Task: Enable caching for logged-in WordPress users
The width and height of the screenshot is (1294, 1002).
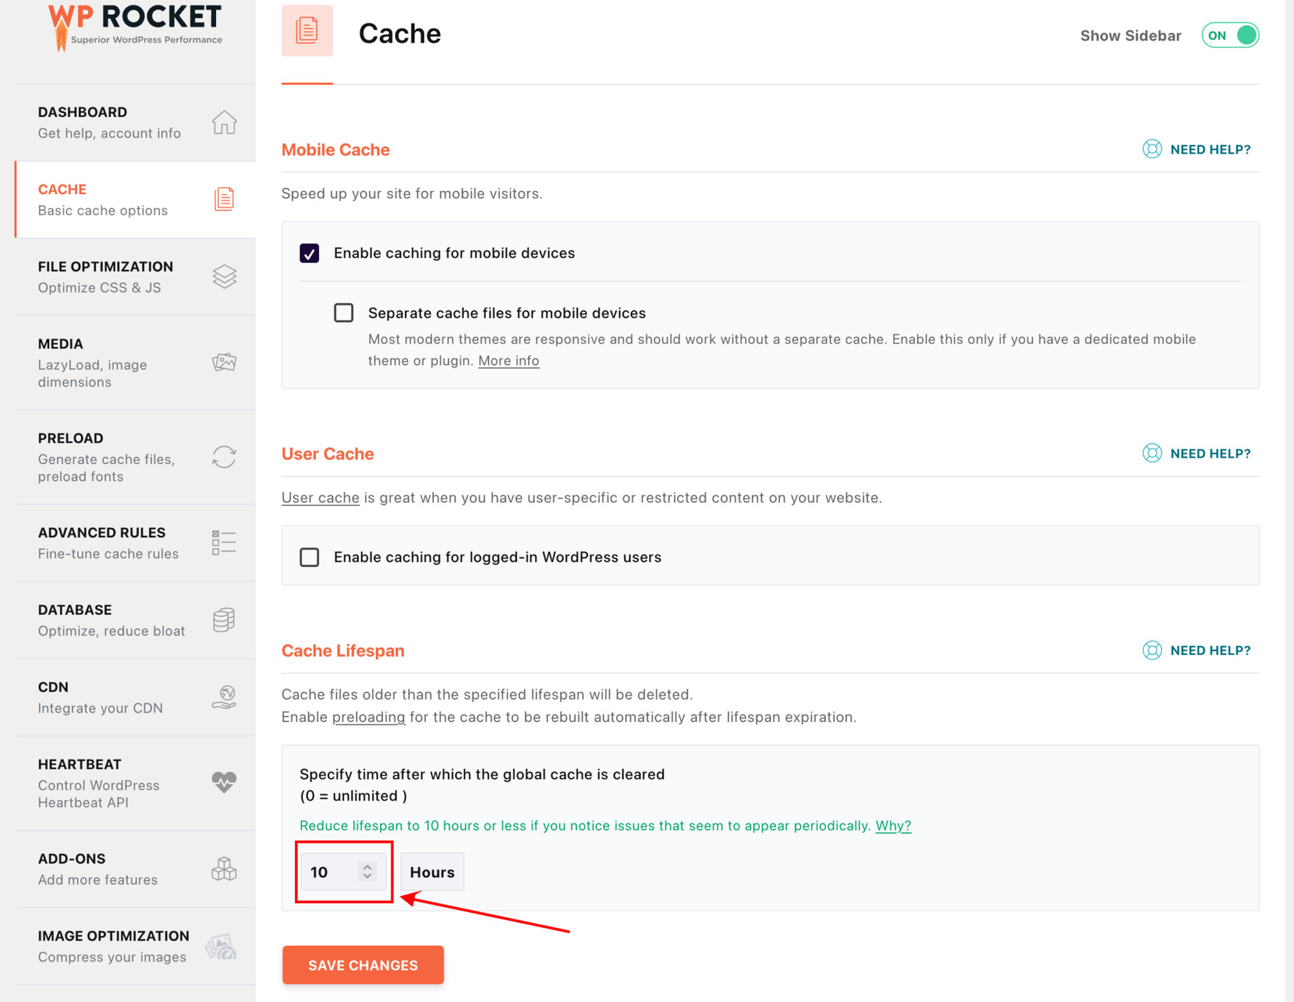Action: pos(310,557)
